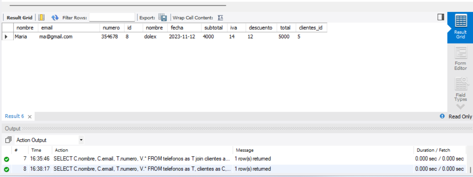Click the grid view icon beside Result Grid
This screenshot has width=473, height=177.
click(x=41, y=18)
